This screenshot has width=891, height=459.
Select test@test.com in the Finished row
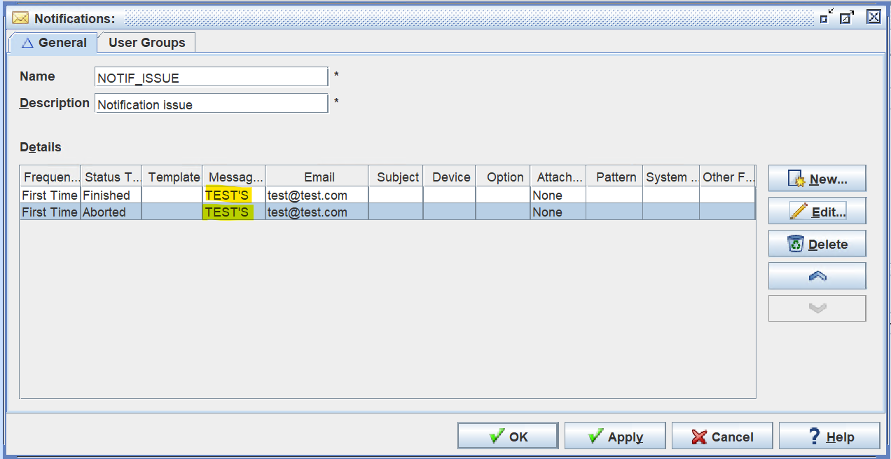point(317,196)
